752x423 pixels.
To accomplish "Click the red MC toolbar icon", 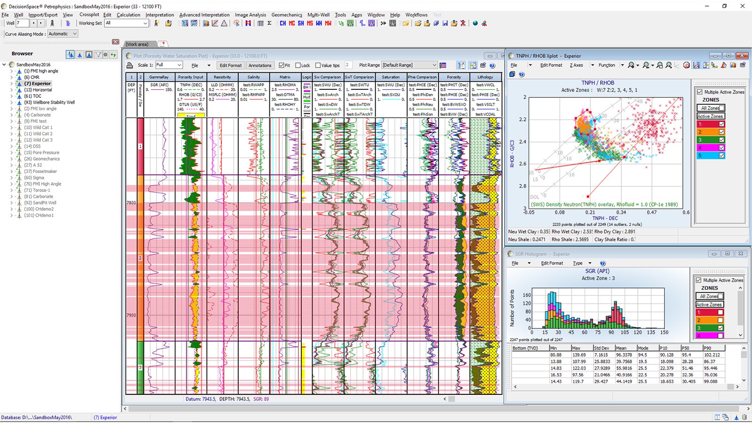I will (x=292, y=23).
